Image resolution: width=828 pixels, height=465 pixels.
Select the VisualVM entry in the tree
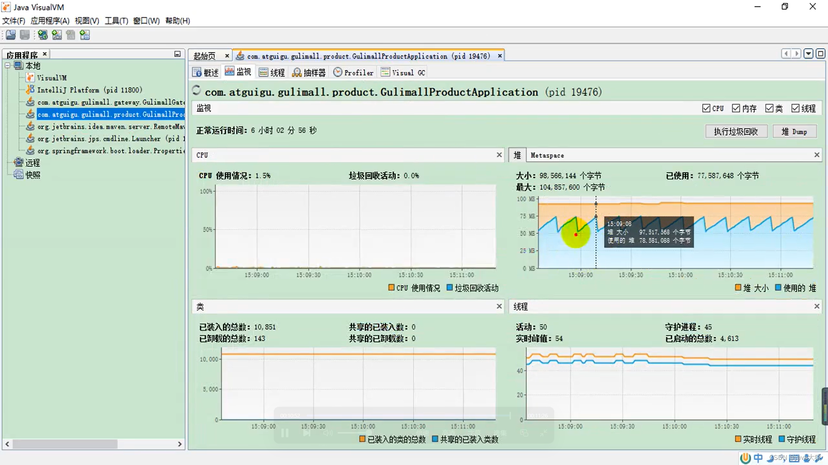[51, 78]
